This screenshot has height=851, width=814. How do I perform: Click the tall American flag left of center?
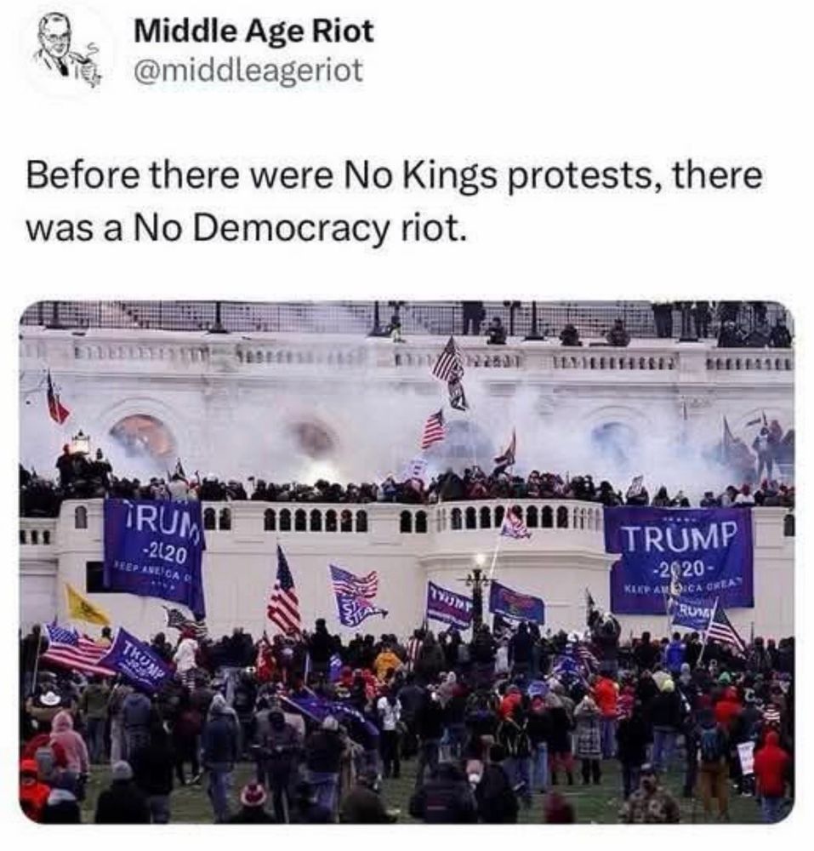coord(285,591)
